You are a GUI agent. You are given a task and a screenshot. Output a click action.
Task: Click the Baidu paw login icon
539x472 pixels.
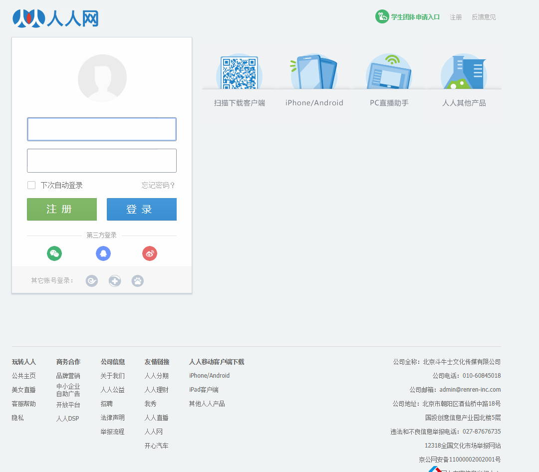[138, 281]
